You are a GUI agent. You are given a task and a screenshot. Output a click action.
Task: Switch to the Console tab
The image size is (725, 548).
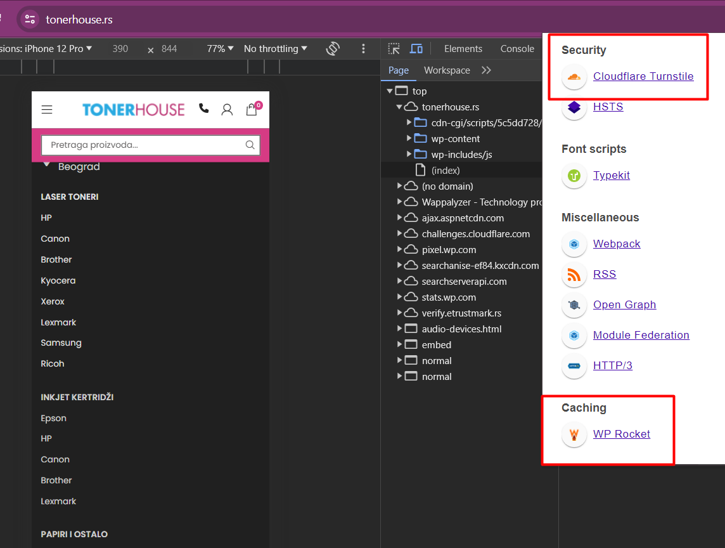517,49
